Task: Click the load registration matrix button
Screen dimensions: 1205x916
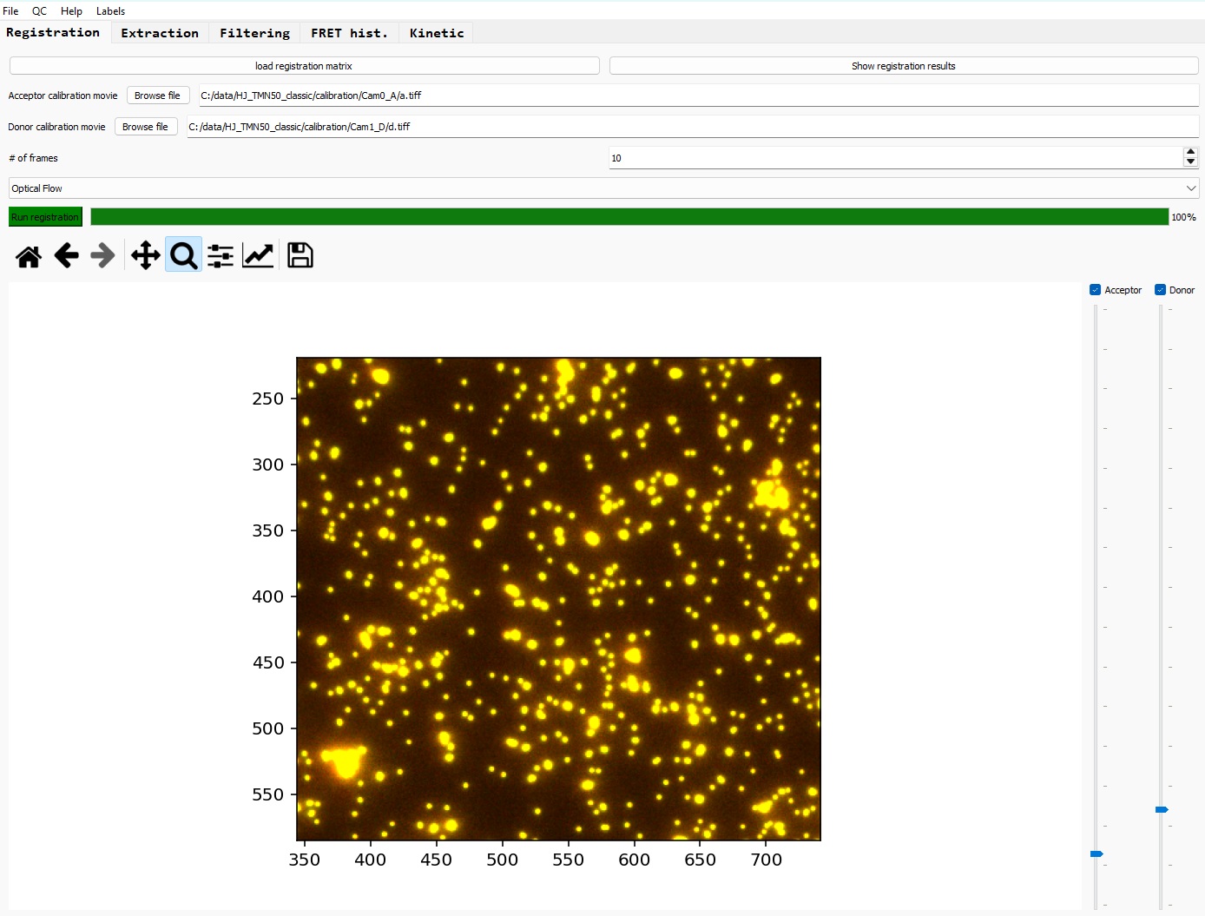Action: 304,66
